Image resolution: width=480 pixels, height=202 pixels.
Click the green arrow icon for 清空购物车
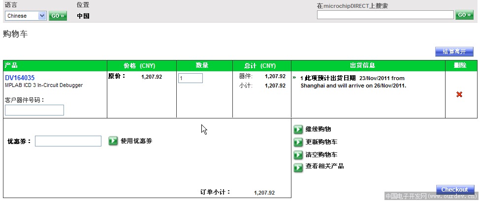298,155
